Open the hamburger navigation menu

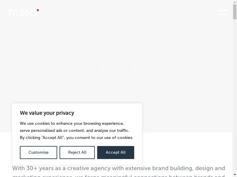click(x=222, y=12)
